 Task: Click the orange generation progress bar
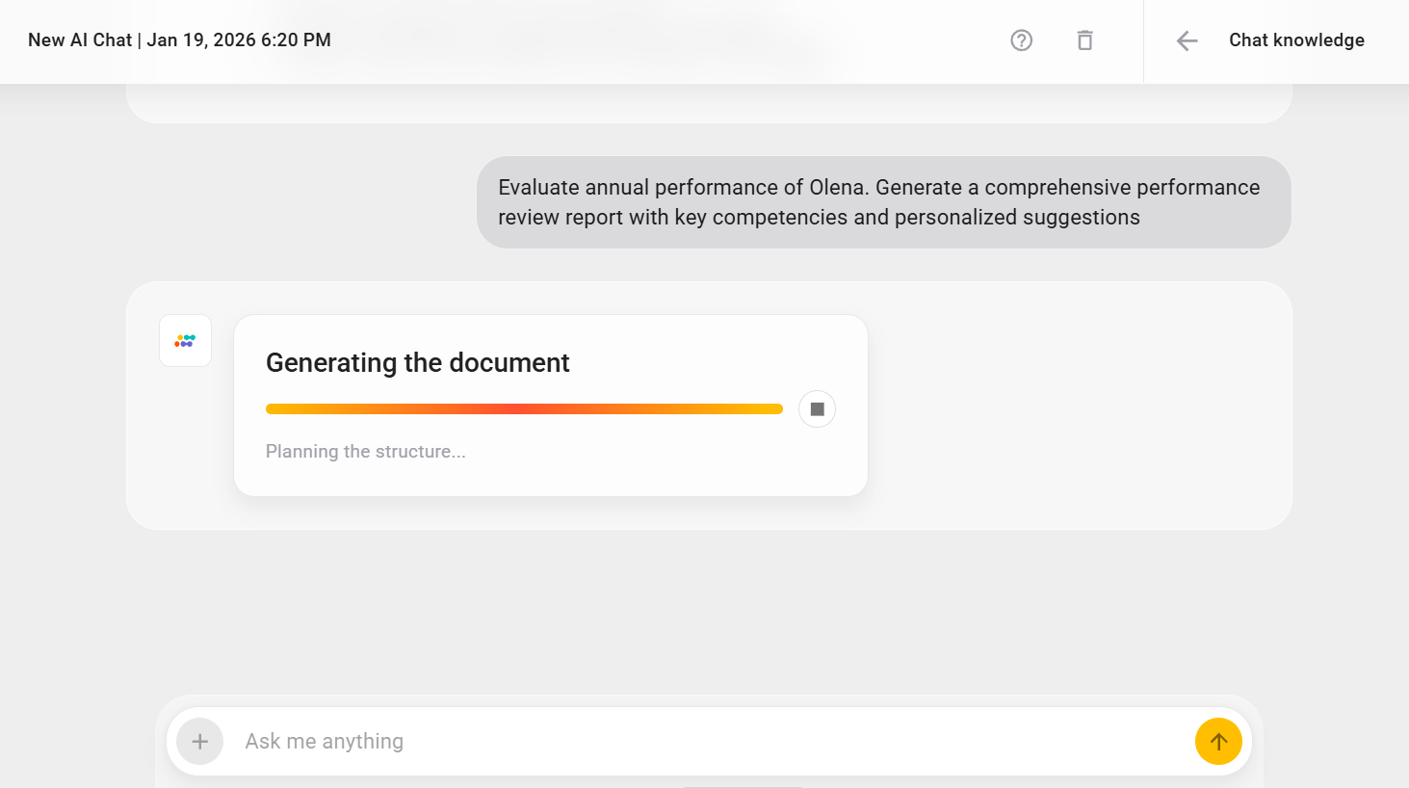(x=524, y=409)
